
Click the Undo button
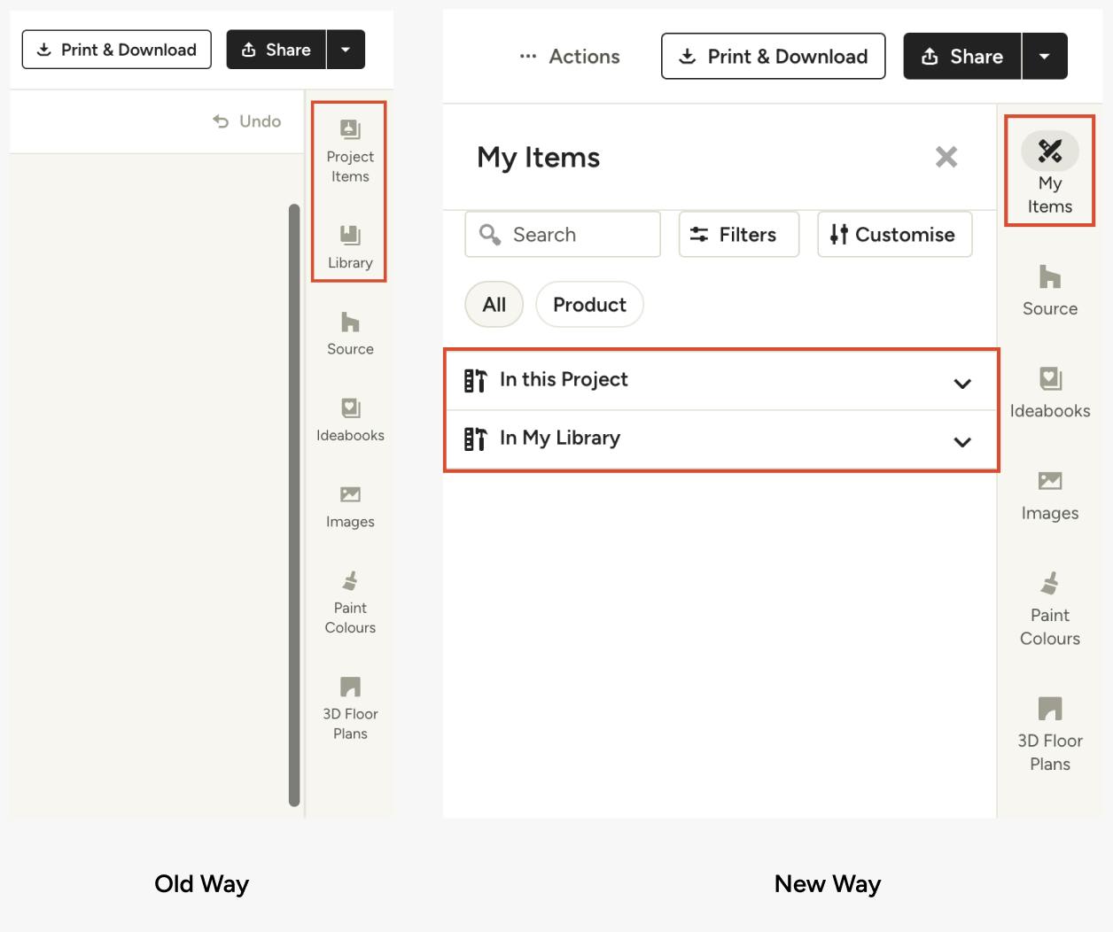coord(247,121)
